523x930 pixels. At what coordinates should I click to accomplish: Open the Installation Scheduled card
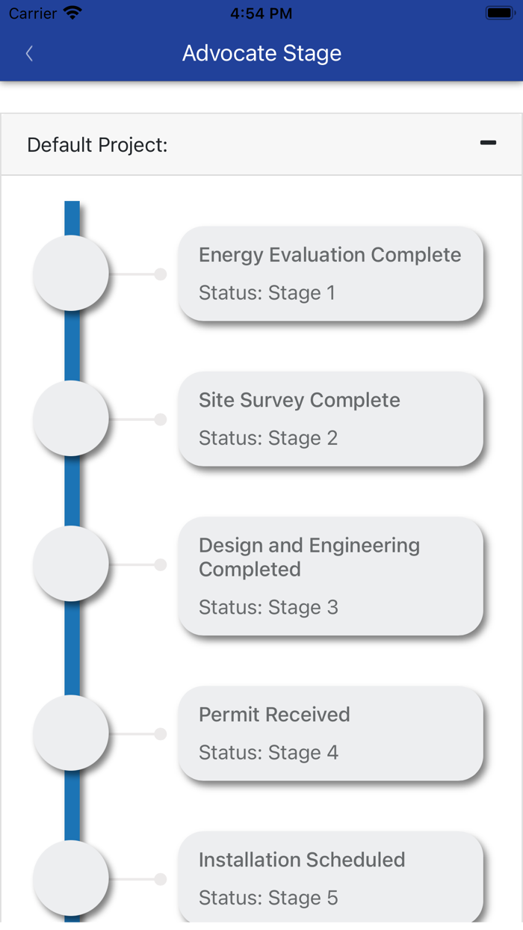330,878
